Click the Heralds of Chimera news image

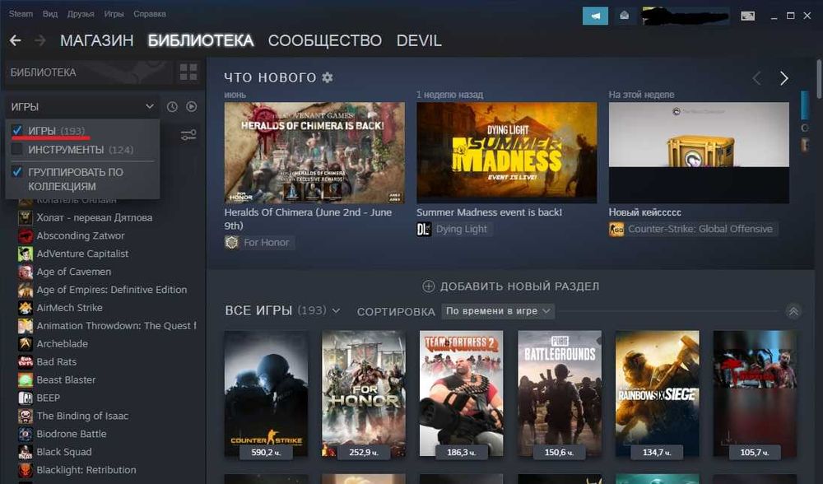click(x=314, y=152)
